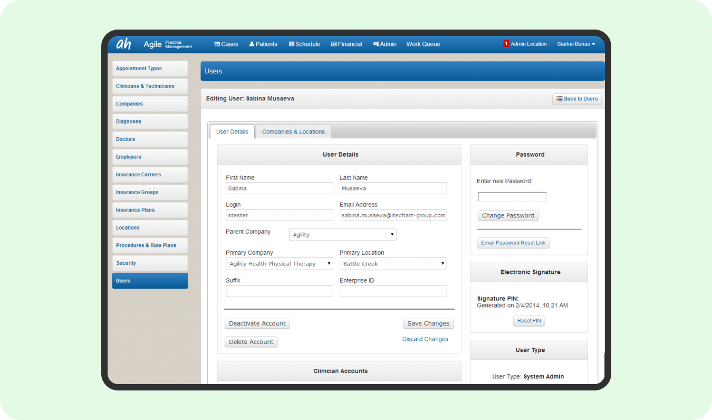Open Companies in the sidebar
Image resolution: width=712 pixels, height=420 pixels.
click(x=150, y=104)
